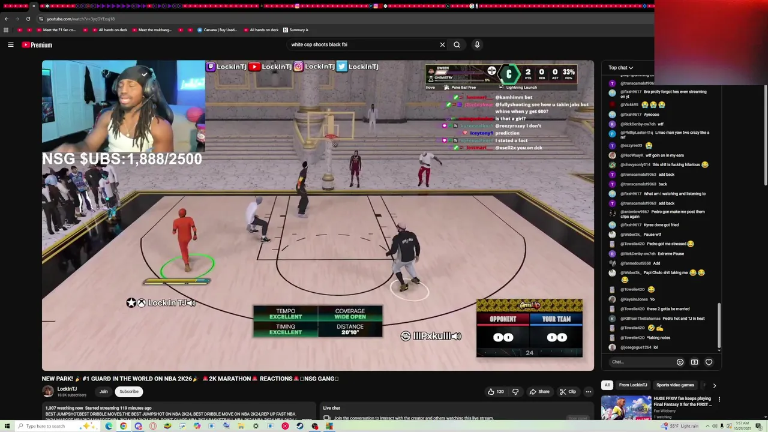Screen dimensions: 768x432
Task: Subscribe to LockinTJ
Action: click(128, 392)
